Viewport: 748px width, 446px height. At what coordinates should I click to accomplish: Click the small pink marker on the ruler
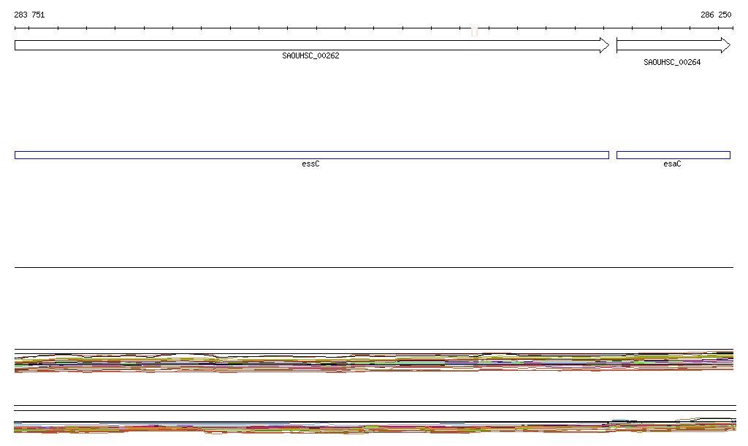(474, 32)
